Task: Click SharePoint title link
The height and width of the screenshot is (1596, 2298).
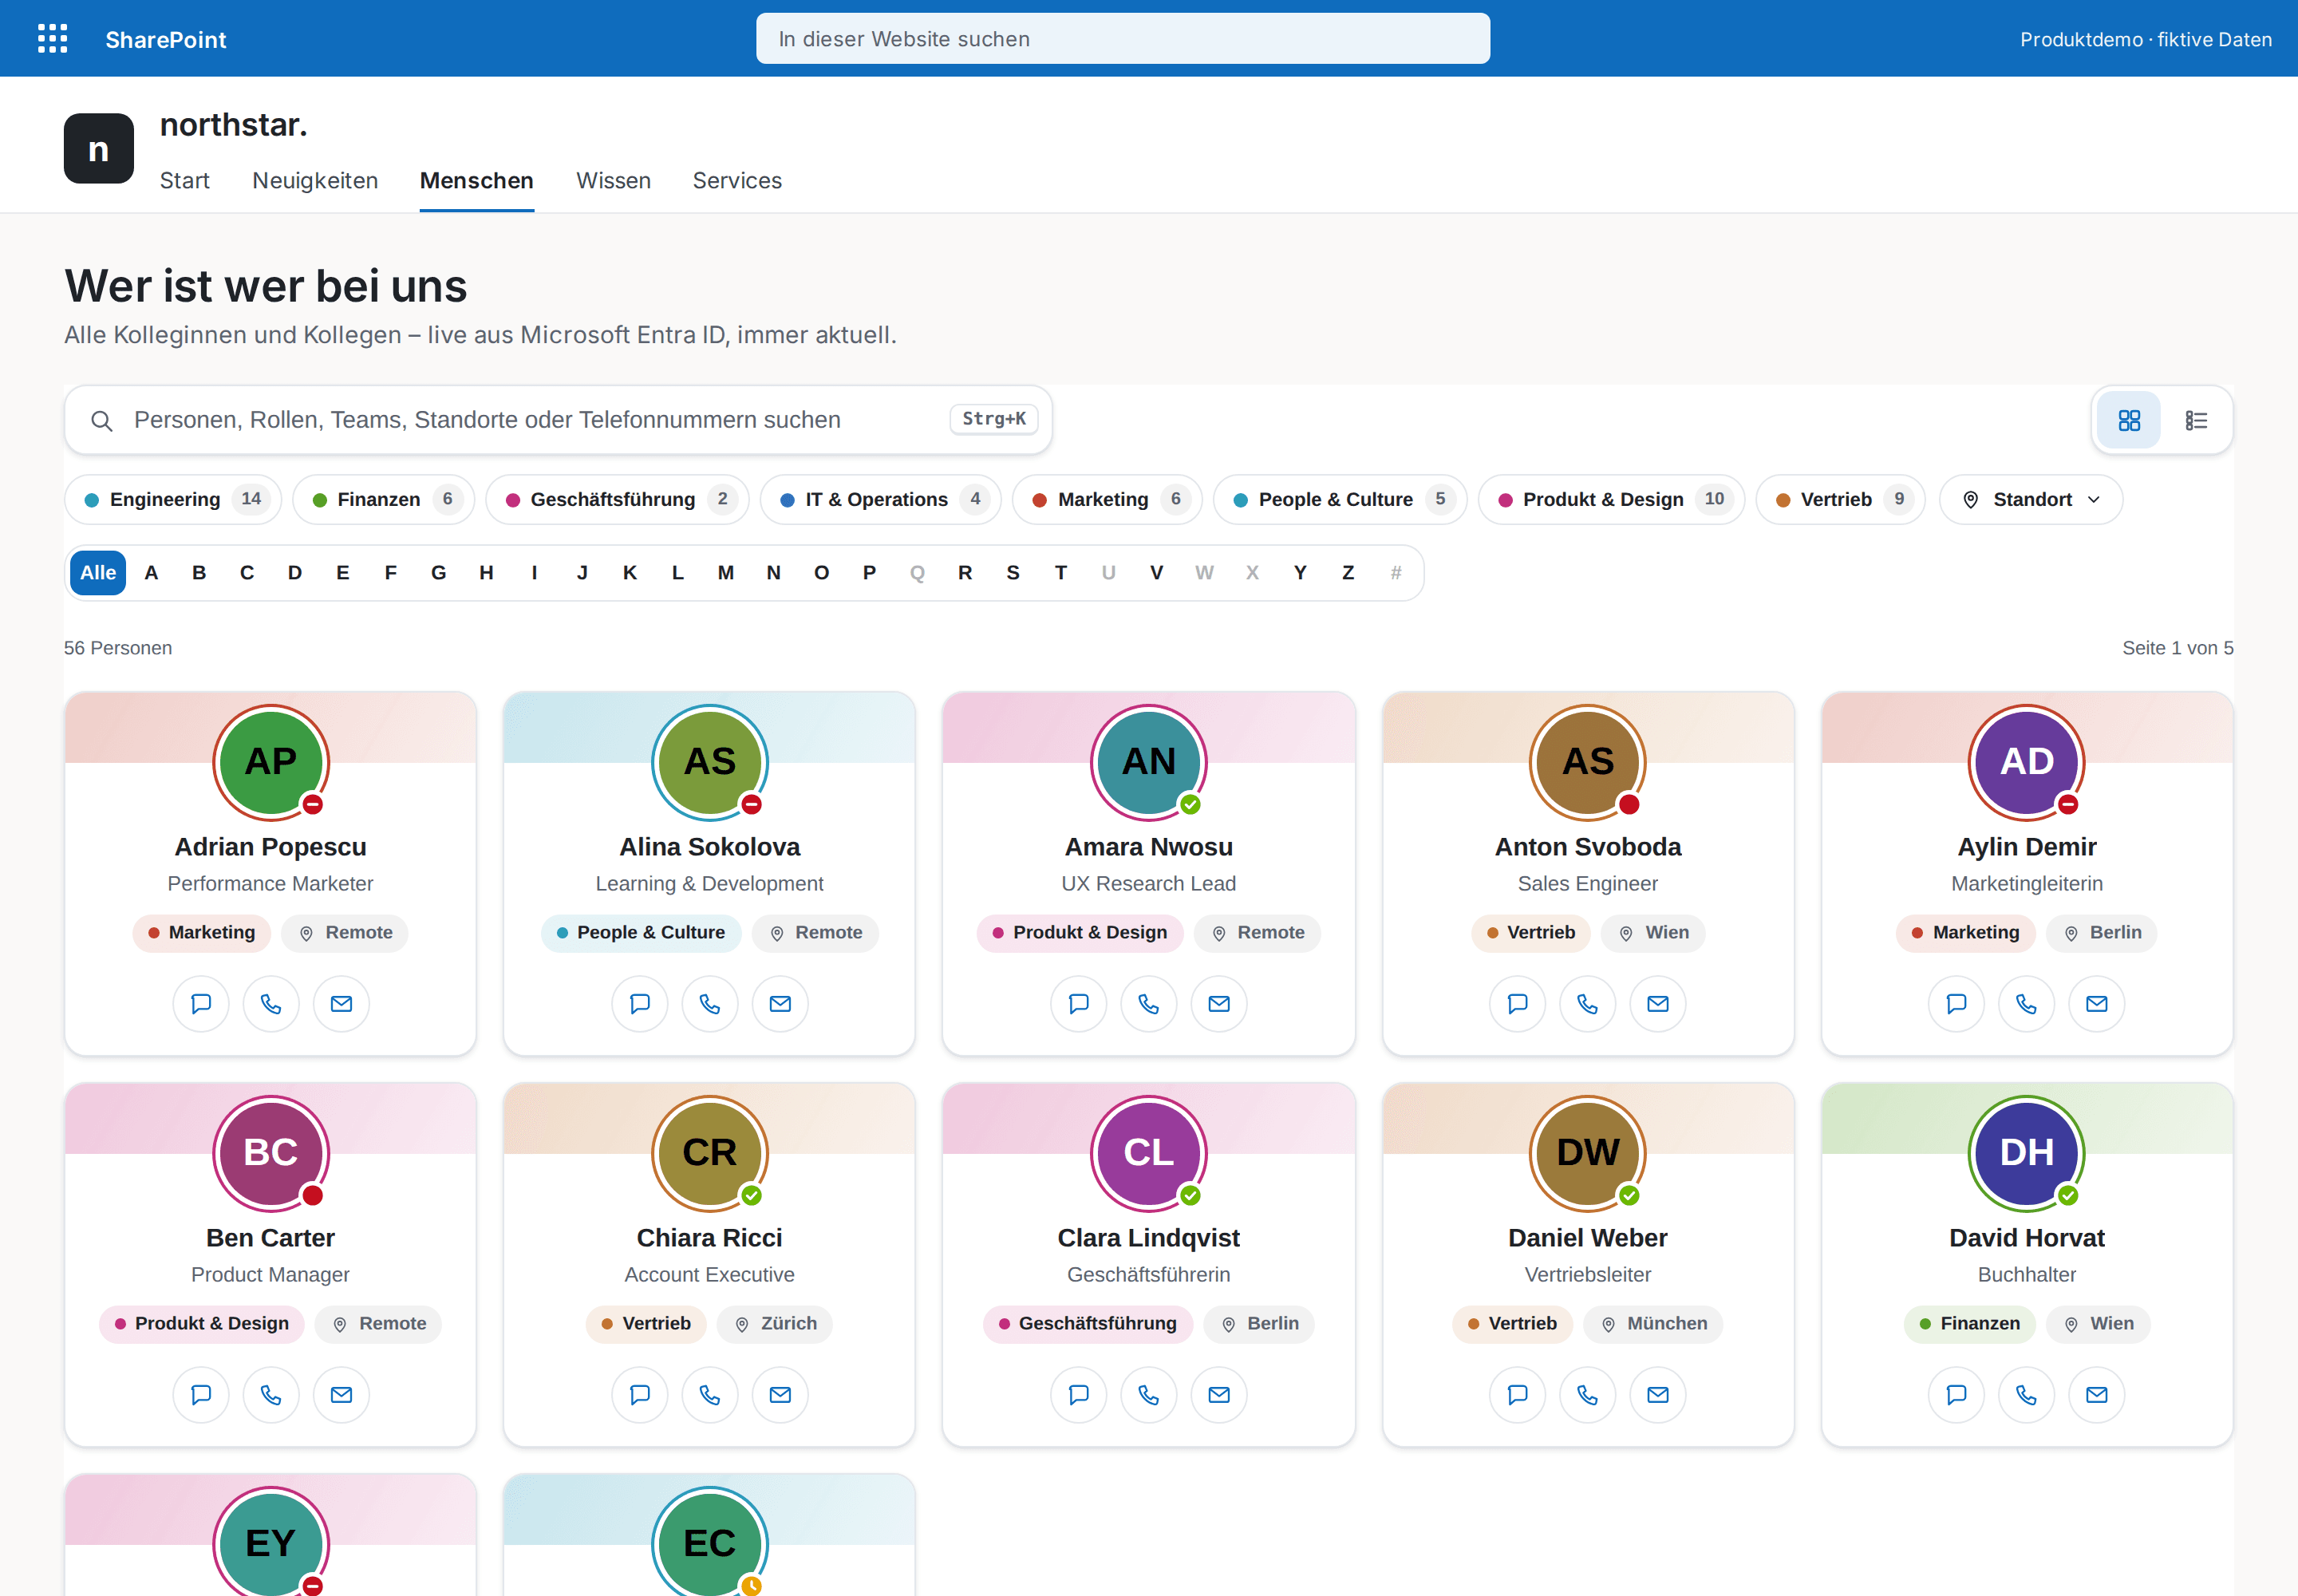Action: tap(166, 40)
